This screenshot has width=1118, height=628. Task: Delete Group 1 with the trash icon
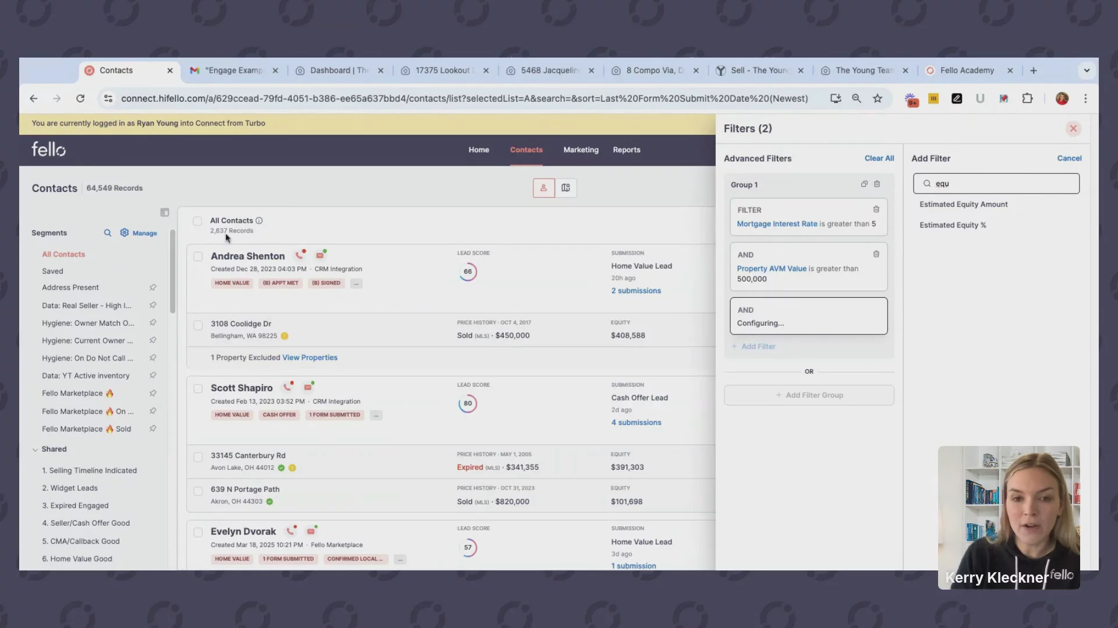pyautogui.click(x=877, y=184)
